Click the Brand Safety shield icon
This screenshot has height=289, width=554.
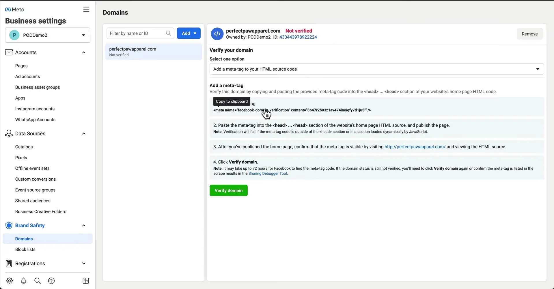click(x=9, y=225)
